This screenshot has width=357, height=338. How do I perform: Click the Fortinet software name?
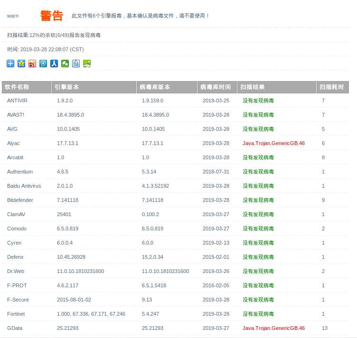coord(16,314)
